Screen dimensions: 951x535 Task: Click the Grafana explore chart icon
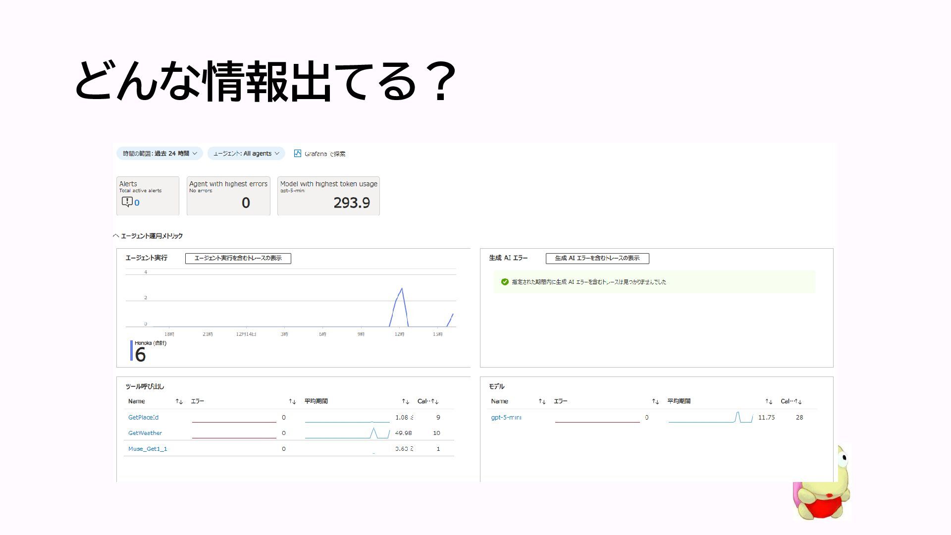(x=297, y=154)
